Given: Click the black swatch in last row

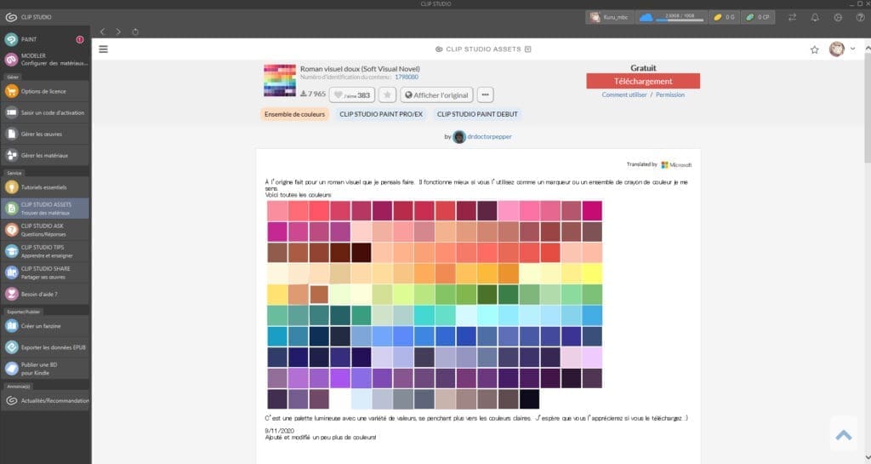Looking at the screenshot, I should click(x=529, y=399).
